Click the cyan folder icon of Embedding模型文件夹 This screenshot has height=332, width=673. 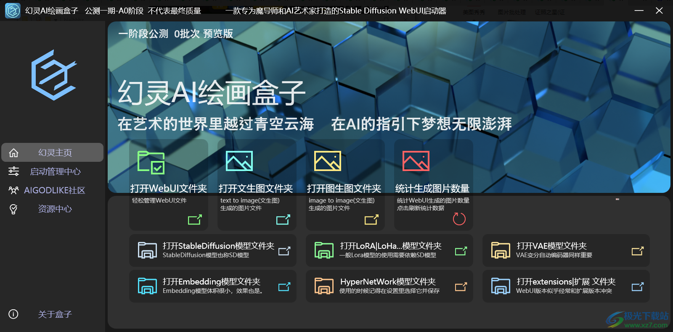click(147, 286)
